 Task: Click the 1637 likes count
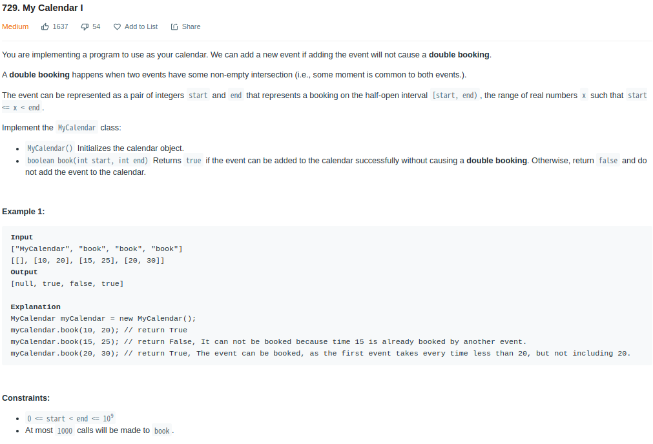[x=60, y=26]
